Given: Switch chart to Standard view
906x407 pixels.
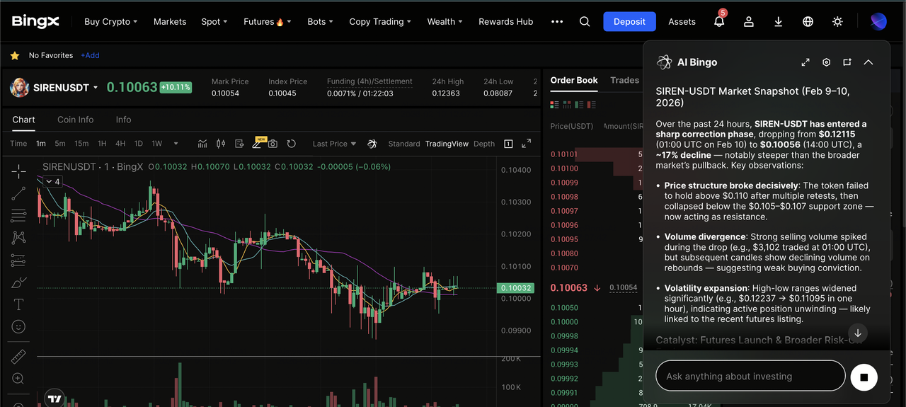Looking at the screenshot, I should (403, 144).
